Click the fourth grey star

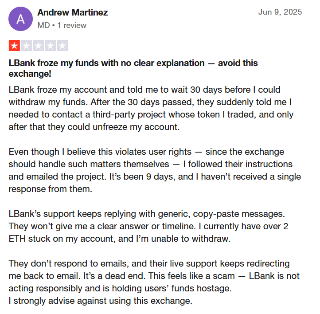tap(50, 45)
